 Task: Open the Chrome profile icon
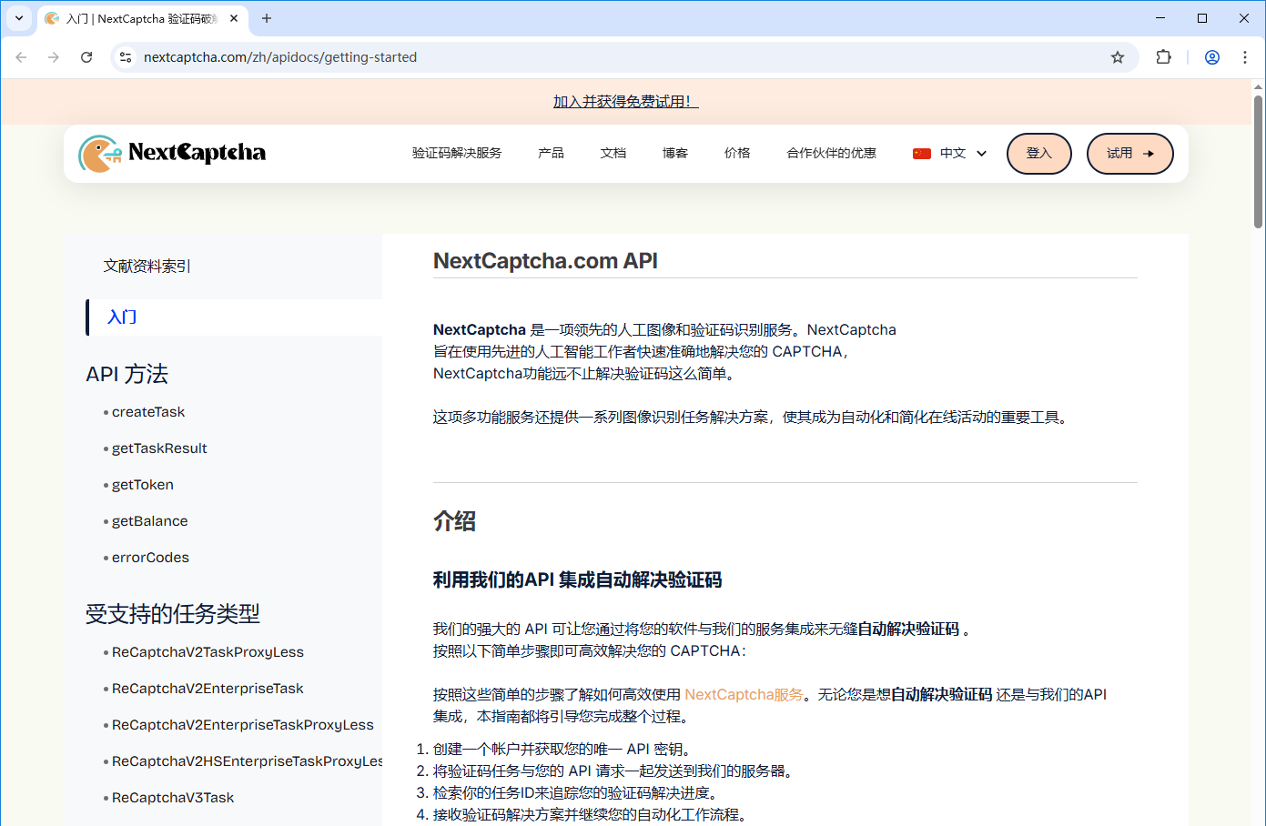pyautogui.click(x=1212, y=57)
